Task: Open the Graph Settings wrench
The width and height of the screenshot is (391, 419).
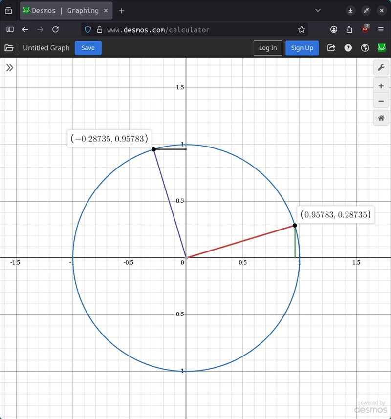Action: [381, 68]
